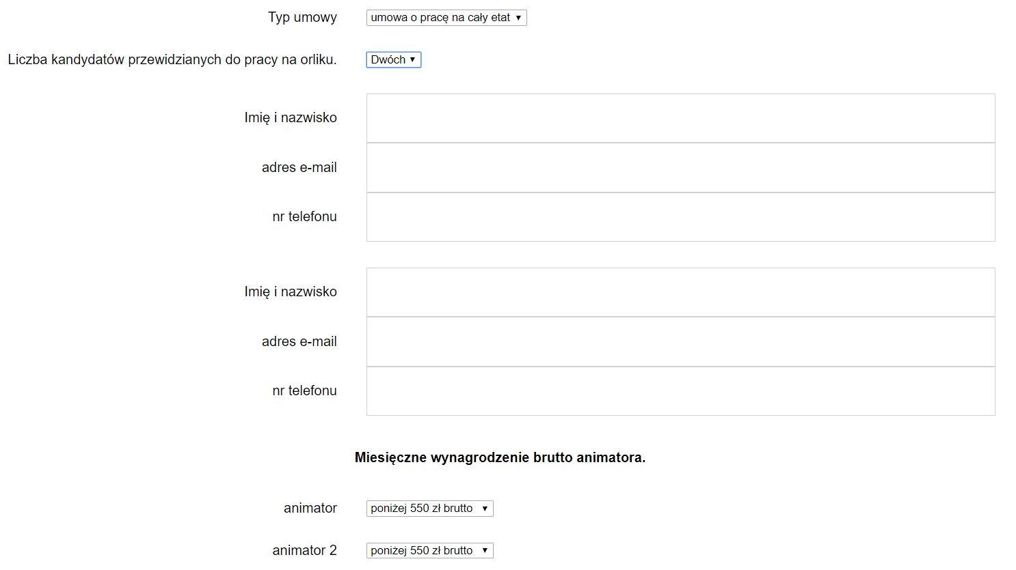
Task: Click the second adres e-mail label
Action: click(299, 342)
